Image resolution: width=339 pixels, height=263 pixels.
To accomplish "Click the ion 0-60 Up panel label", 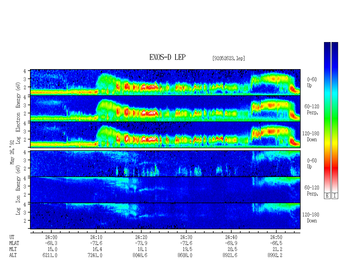I will point(312,163).
